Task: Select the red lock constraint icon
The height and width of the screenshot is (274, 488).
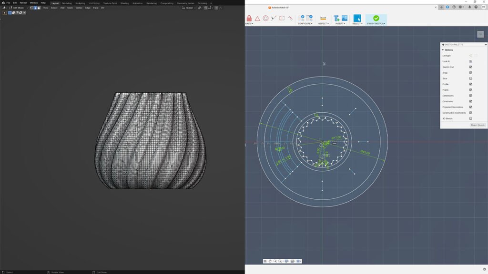Action: (249, 18)
